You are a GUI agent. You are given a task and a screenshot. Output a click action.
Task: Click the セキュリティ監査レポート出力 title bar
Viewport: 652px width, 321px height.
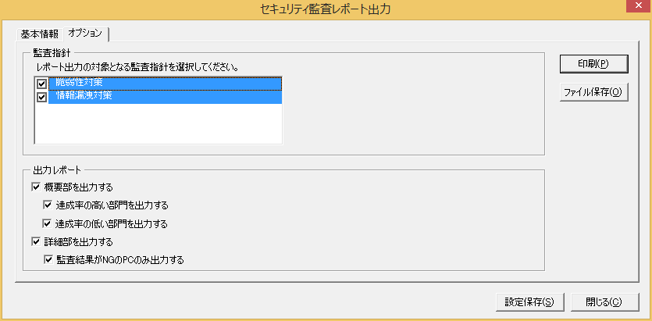tap(324, 9)
